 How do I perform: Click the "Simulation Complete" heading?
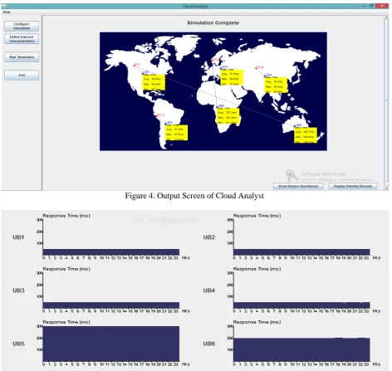click(213, 23)
